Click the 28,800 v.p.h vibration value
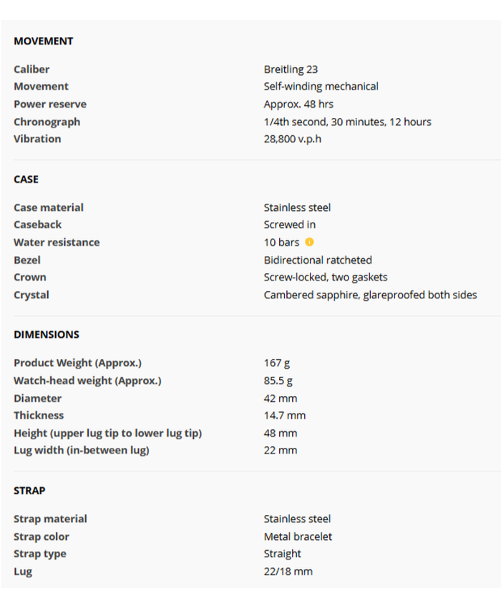 click(x=293, y=139)
